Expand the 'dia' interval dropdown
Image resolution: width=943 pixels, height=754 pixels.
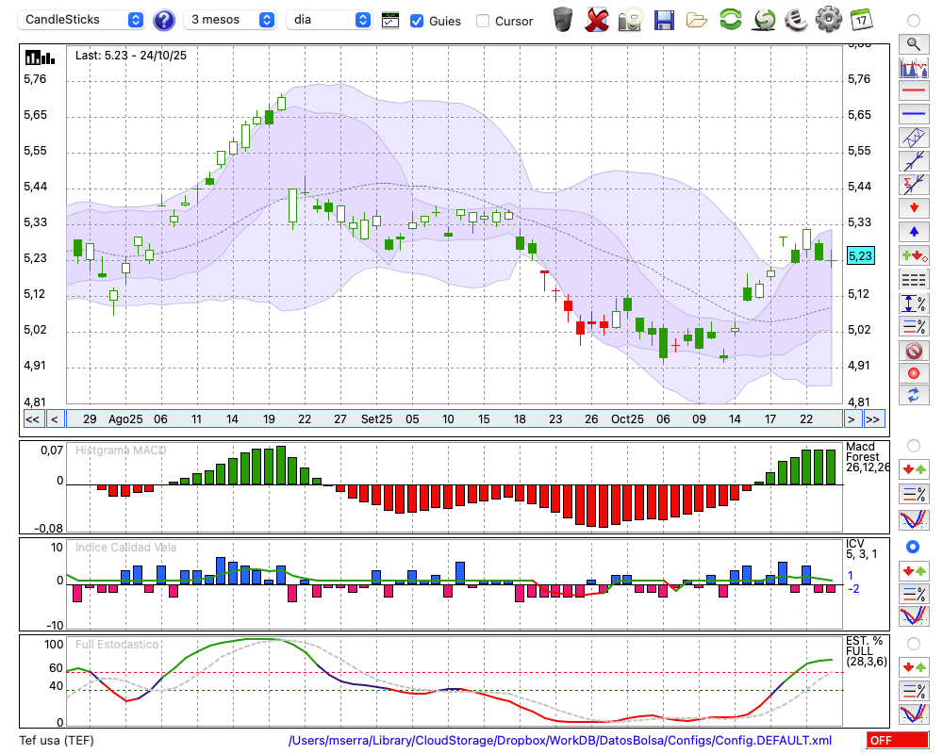329,20
